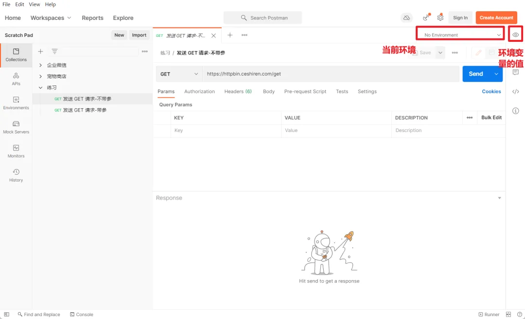The height and width of the screenshot is (319, 525).
Task: Expand the 企业微信 collection
Action: 40,65
